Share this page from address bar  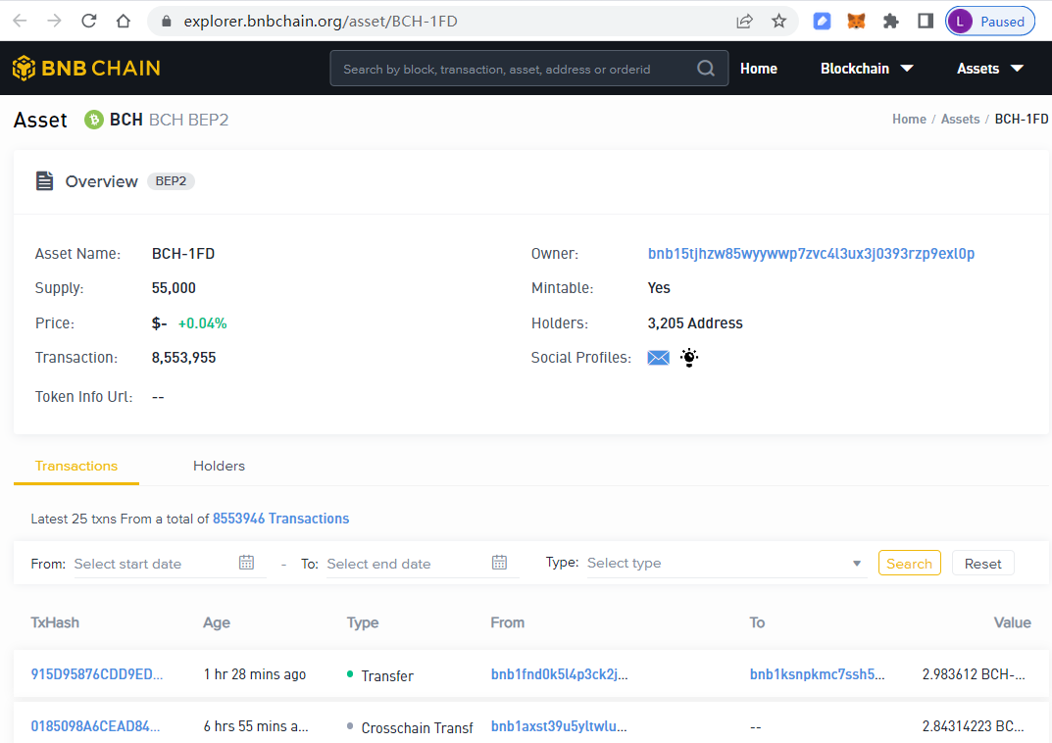[x=745, y=22]
